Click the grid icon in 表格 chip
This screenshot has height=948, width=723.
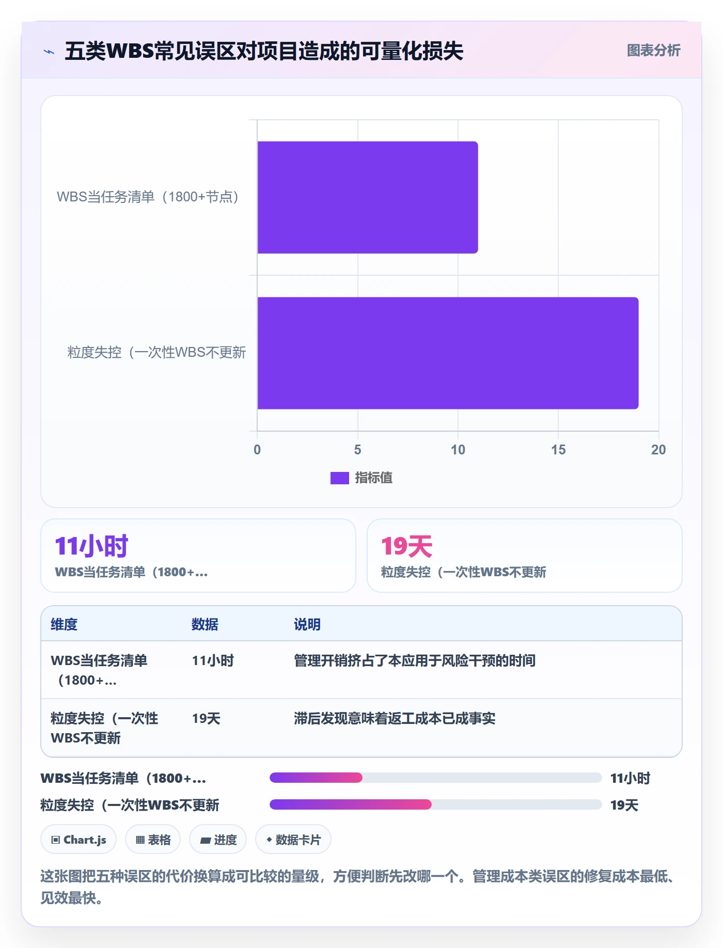[x=140, y=840]
